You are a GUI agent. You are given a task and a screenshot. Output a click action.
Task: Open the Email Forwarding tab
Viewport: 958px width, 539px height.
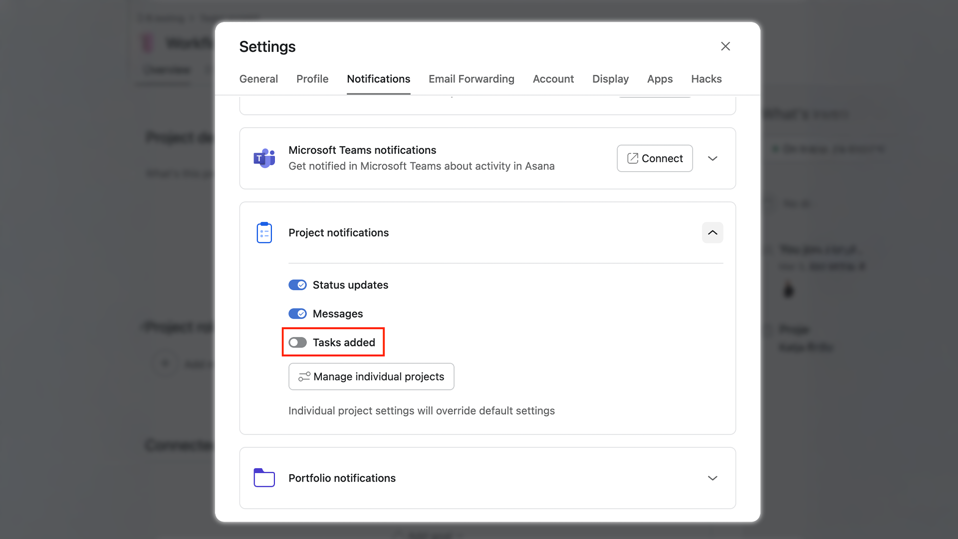tap(471, 79)
